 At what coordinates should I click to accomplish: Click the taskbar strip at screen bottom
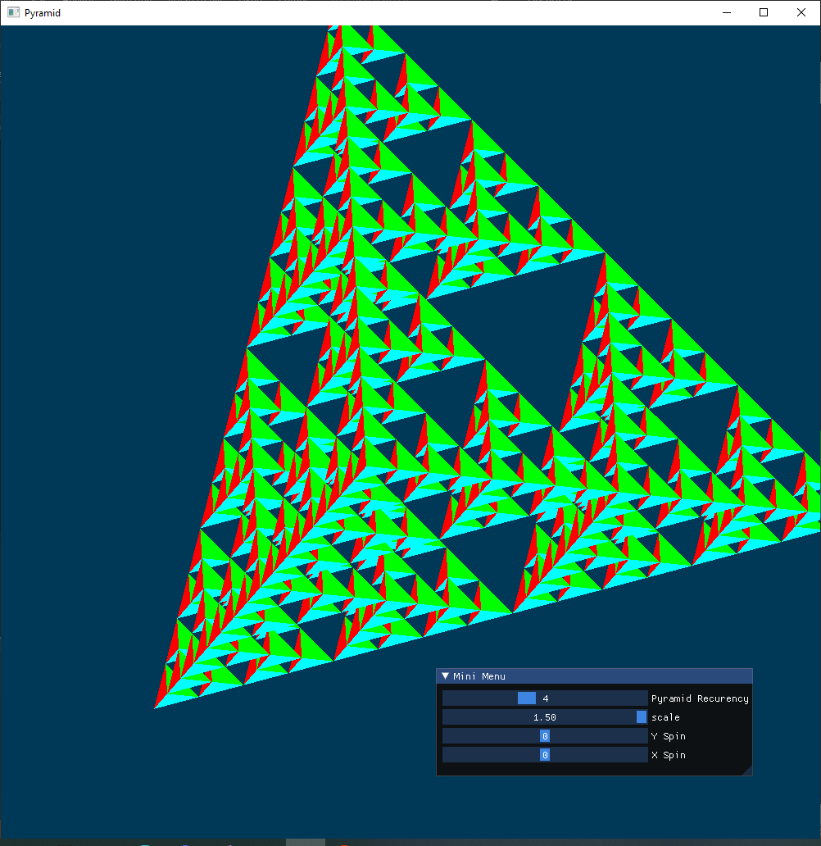click(410, 843)
